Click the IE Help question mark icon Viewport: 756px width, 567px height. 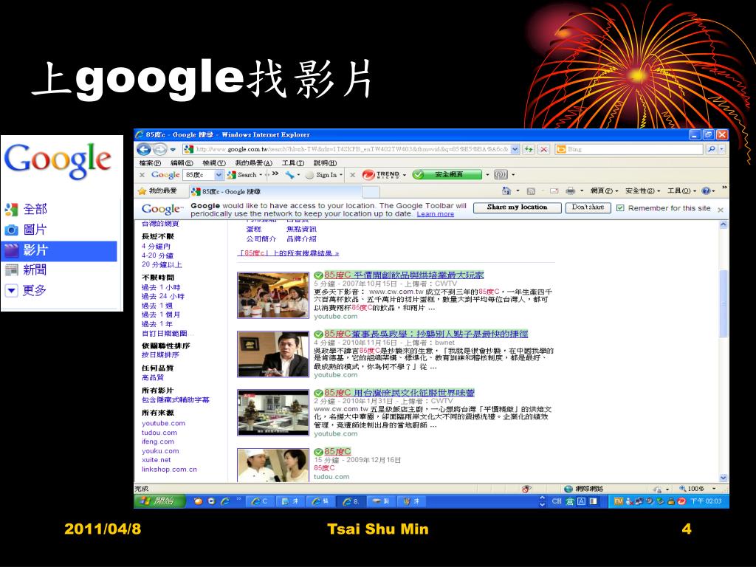tap(705, 191)
